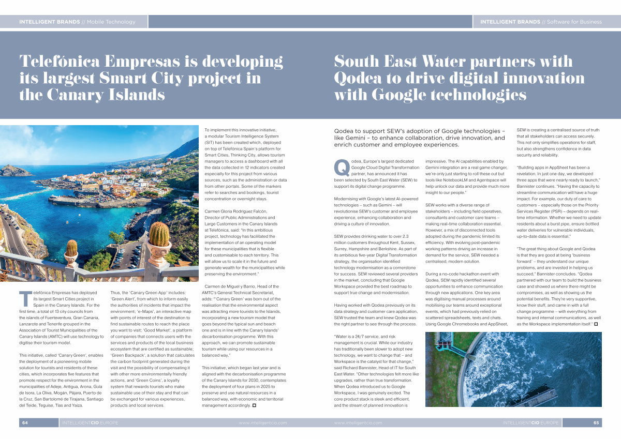Click page number 65 in the footer
The height and width of the screenshot is (439, 621).
point(596,422)
